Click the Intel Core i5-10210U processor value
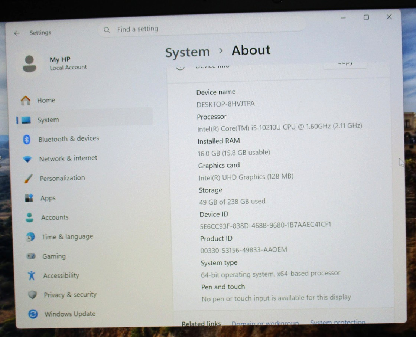Screen dimensions: 416x337 coord(280,127)
